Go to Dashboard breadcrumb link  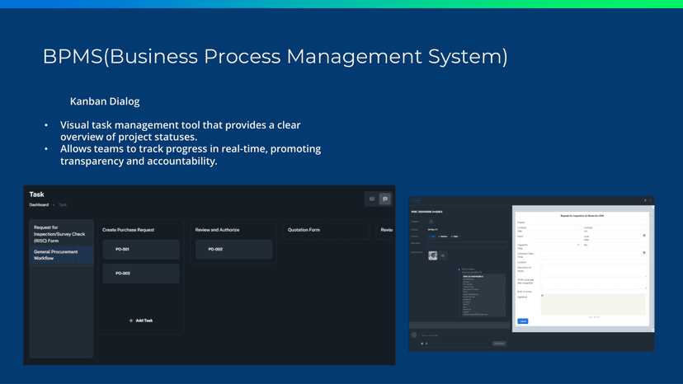click(x=39, y=204)
